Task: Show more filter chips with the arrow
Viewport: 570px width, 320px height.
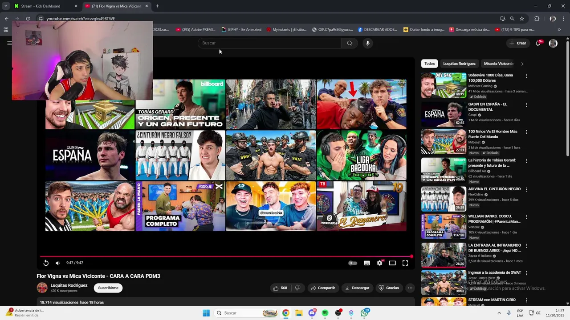Action: pos(522,64)
